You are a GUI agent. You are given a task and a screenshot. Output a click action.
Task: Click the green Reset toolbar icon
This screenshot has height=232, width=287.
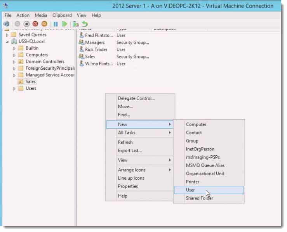click(x=64, y=24)
